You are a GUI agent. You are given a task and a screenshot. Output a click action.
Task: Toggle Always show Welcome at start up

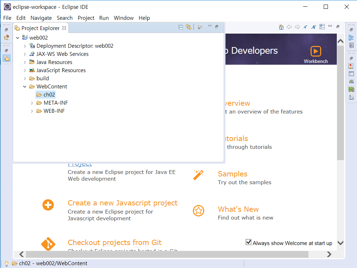coord(249,242)
